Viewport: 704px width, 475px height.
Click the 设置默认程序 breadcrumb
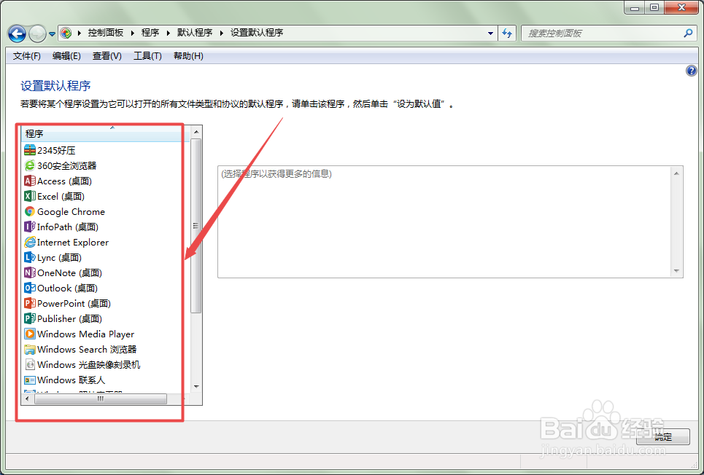point(257,33)
